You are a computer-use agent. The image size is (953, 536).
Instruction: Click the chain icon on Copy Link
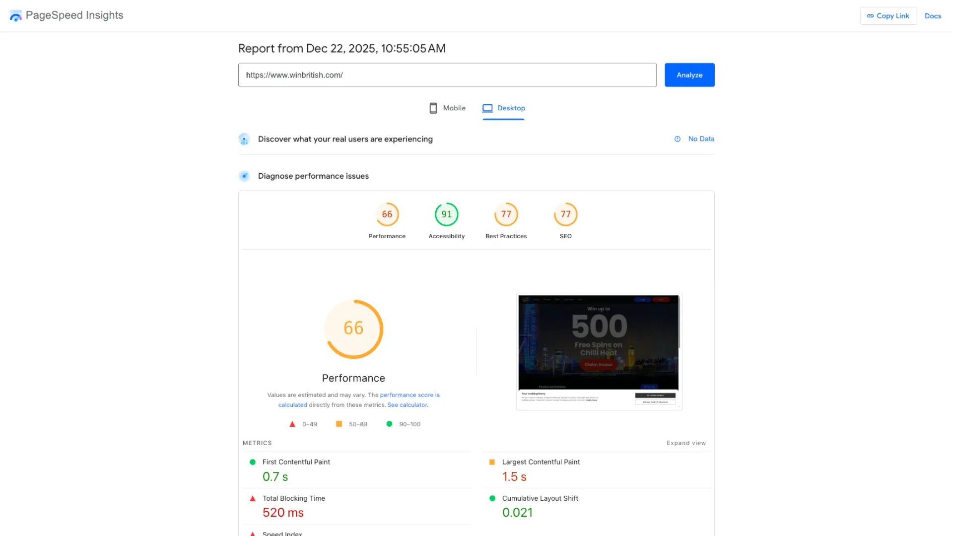(x=870, y=15)
